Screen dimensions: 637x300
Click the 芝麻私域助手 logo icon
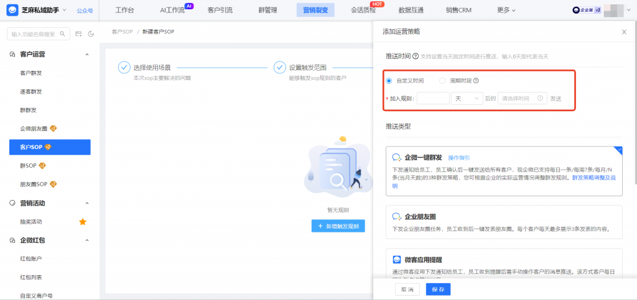click(12, 10)
